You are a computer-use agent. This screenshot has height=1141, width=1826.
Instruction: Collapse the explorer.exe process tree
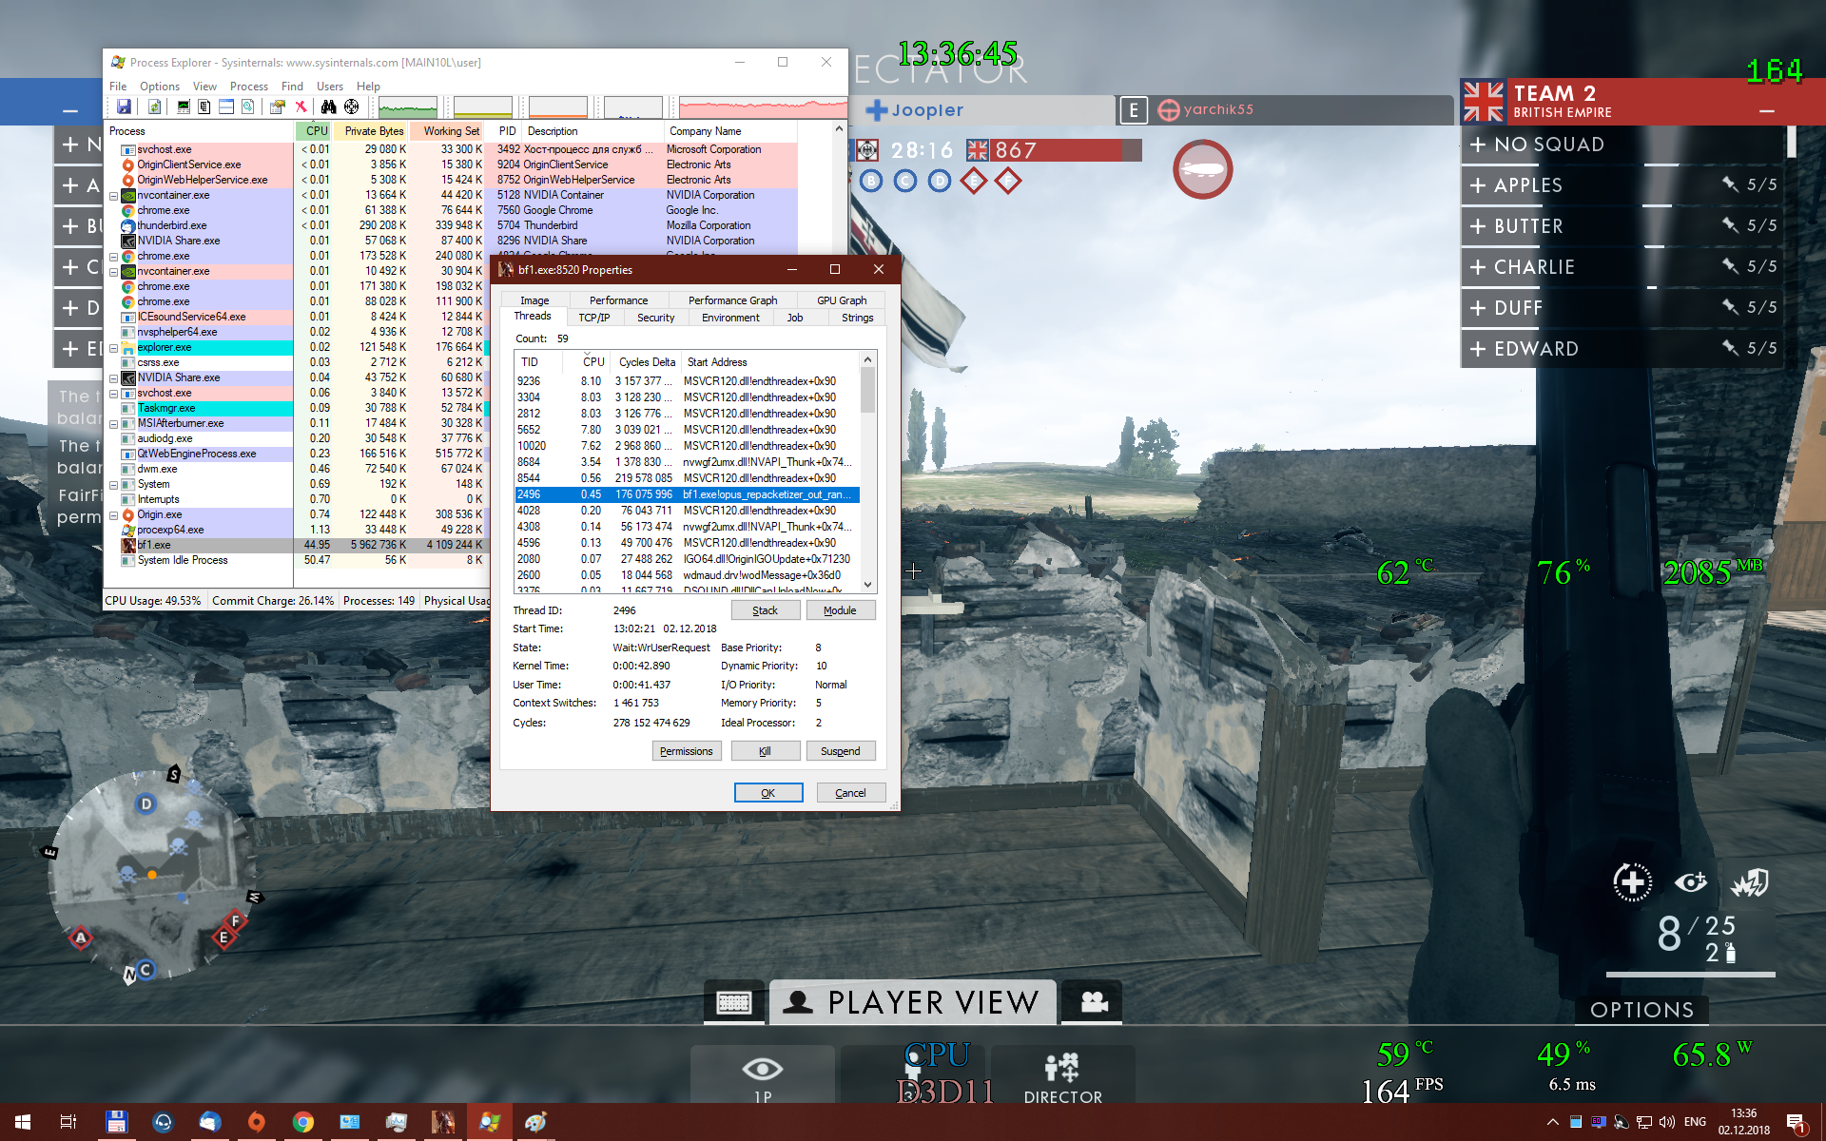click(x=113, y=348)
